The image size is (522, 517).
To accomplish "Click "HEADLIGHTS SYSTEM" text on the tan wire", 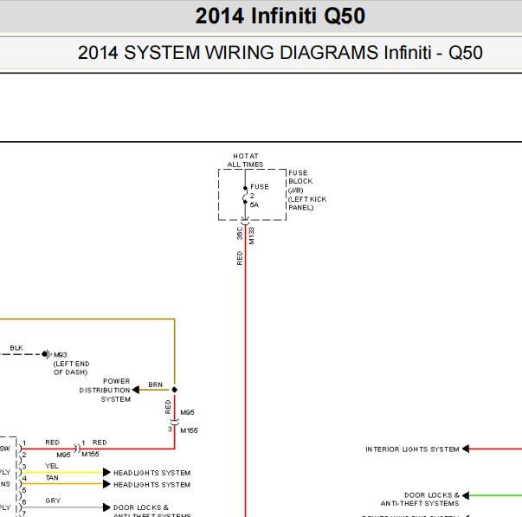I will click(151, 484).
